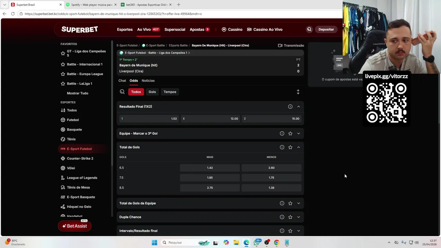Open the Esportes menu
Image resolution: width=441 pixels, height=248 pixels.
(x=125, y=29)
